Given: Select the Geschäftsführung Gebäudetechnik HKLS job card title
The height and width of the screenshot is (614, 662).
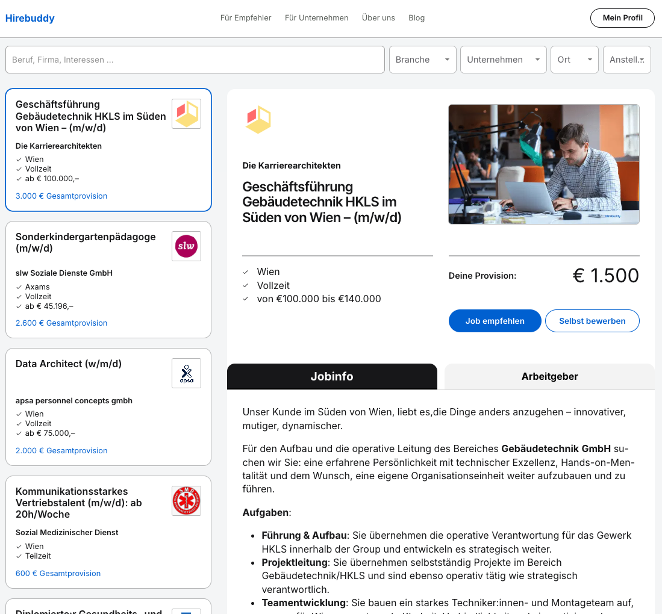Looking at the screenshot, I should (91, 116).
